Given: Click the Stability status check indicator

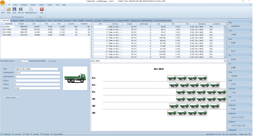Looking at the screenshot, I should click(32, 134).
